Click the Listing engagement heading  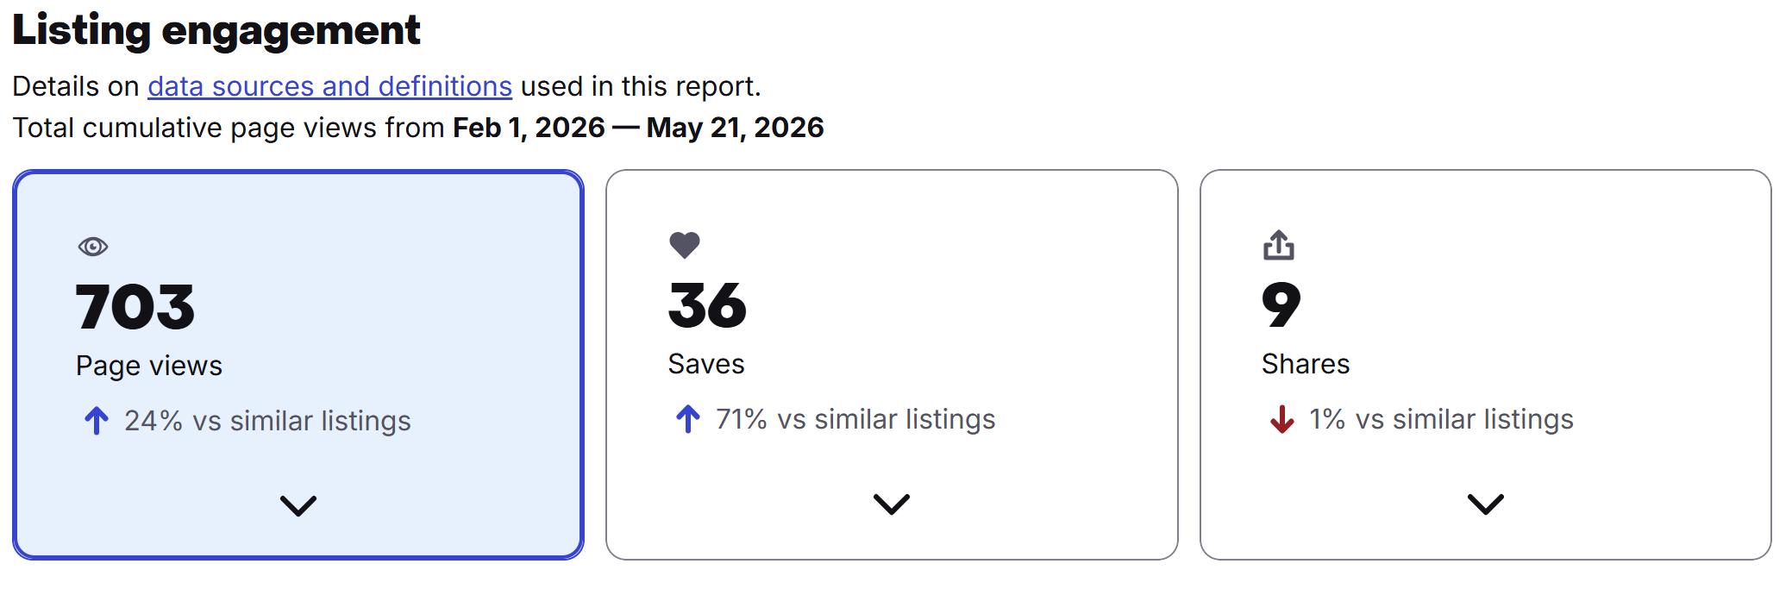coord(216,30)
